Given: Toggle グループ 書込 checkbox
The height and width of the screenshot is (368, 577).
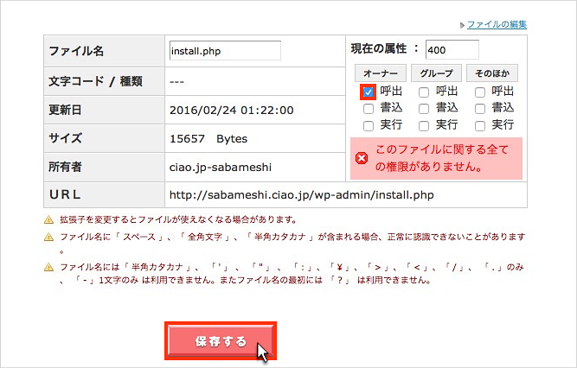Looking at the screenshot, I should point(424,109).
